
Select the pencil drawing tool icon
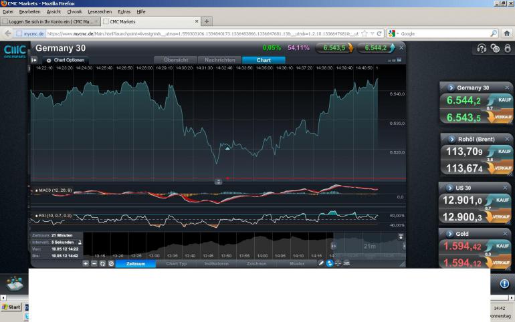pyautogui.click(x=321, y=263)
